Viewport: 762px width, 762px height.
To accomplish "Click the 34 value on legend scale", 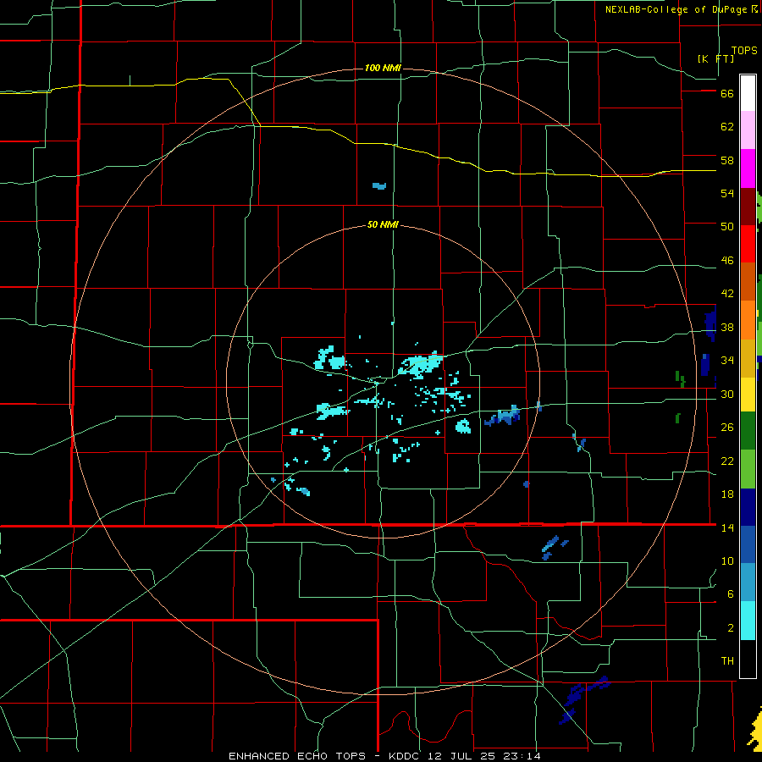I will (x=727, y=361).
